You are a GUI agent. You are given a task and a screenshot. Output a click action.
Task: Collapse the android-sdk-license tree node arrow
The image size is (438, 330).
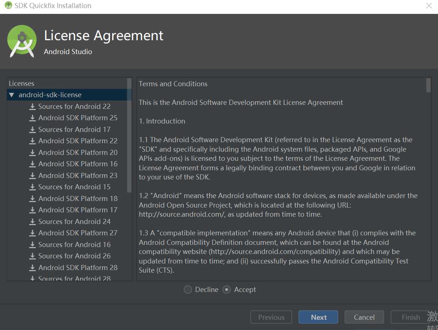11,95
